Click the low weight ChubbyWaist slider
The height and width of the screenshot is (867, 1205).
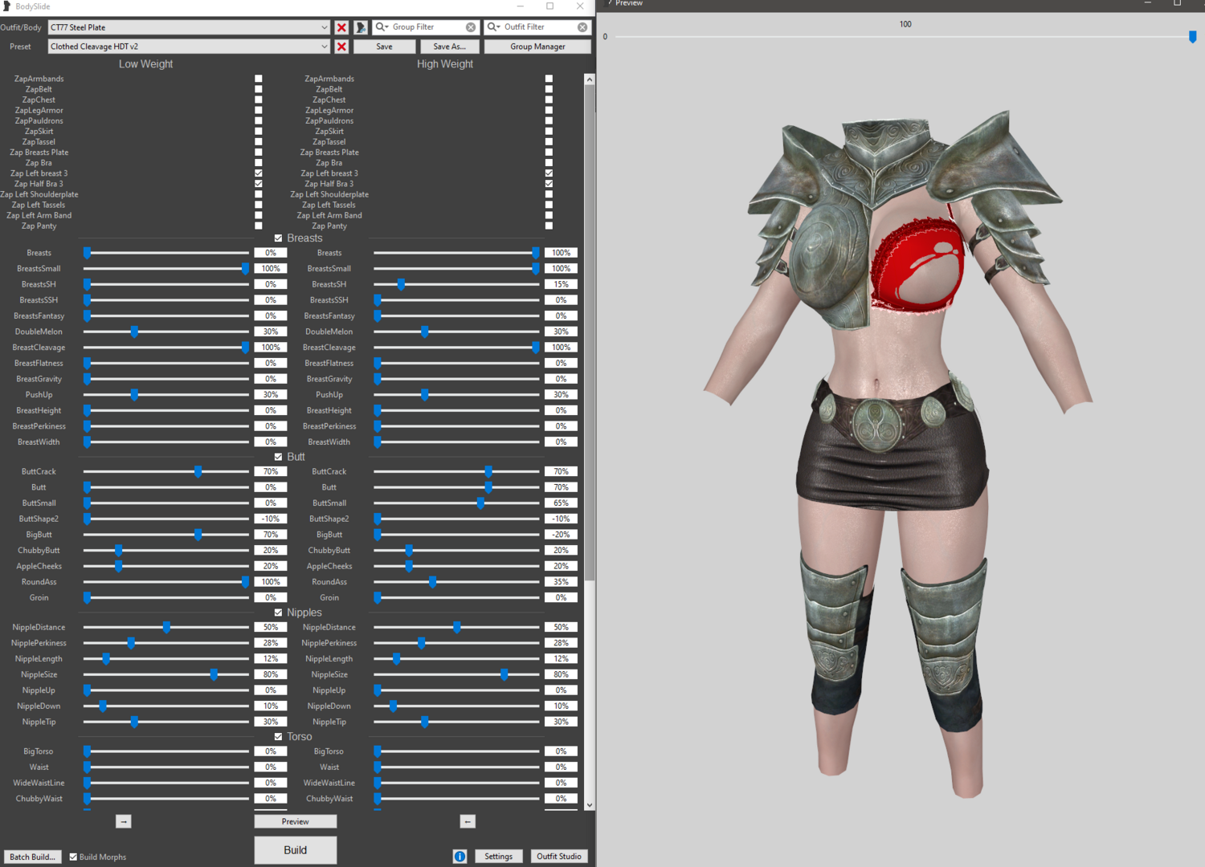pyautogui.click(x=166, y=799)
